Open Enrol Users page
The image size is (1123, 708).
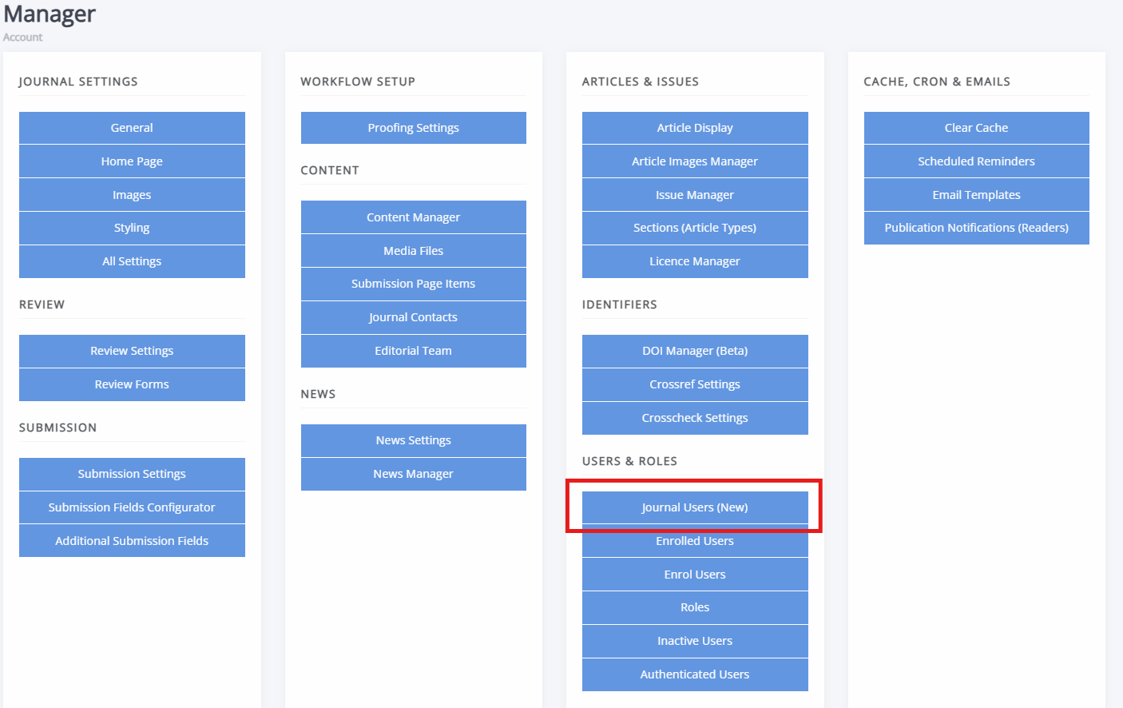pos(695,575)
